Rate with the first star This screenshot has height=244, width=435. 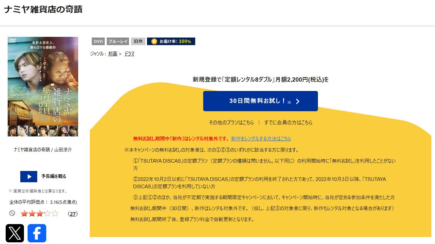[x=24, y=214]
